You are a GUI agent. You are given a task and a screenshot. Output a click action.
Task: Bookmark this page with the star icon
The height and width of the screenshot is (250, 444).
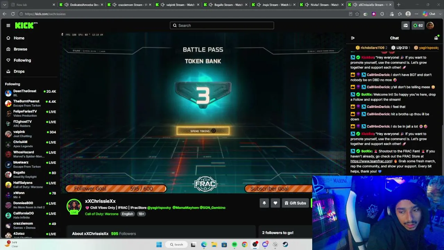click(x=357, y=14)
